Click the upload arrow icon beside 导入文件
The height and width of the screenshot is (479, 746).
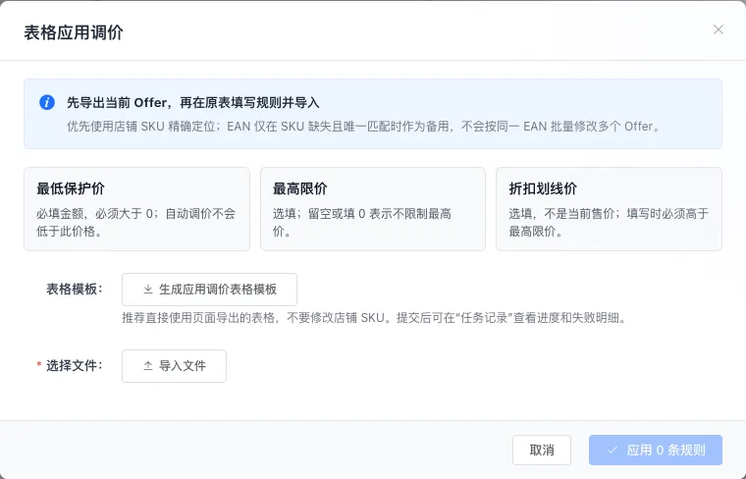(x=148, y=366)
